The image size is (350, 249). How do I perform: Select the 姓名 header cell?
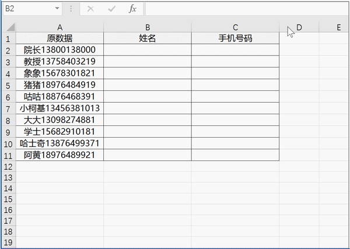[x=148, y=38]
